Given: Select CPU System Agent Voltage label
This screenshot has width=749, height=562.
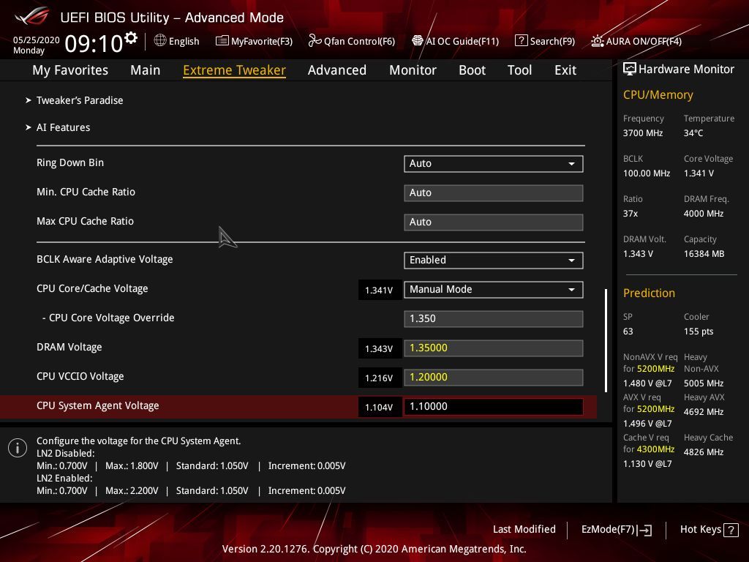Looking at the screenshot, I should (98, 405).
